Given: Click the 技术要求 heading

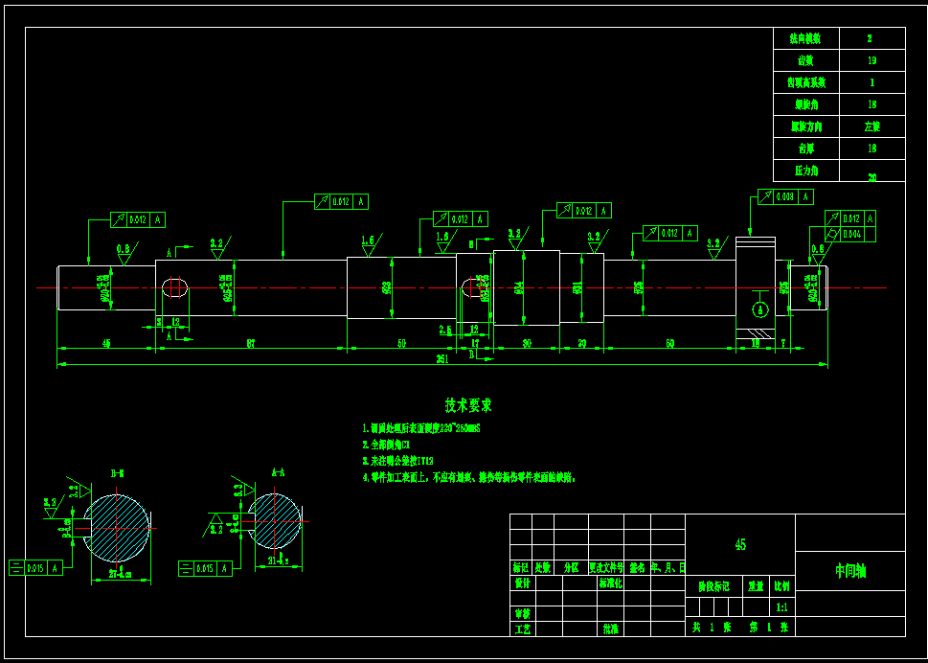Looking at the screenshot, I should 468,405.
